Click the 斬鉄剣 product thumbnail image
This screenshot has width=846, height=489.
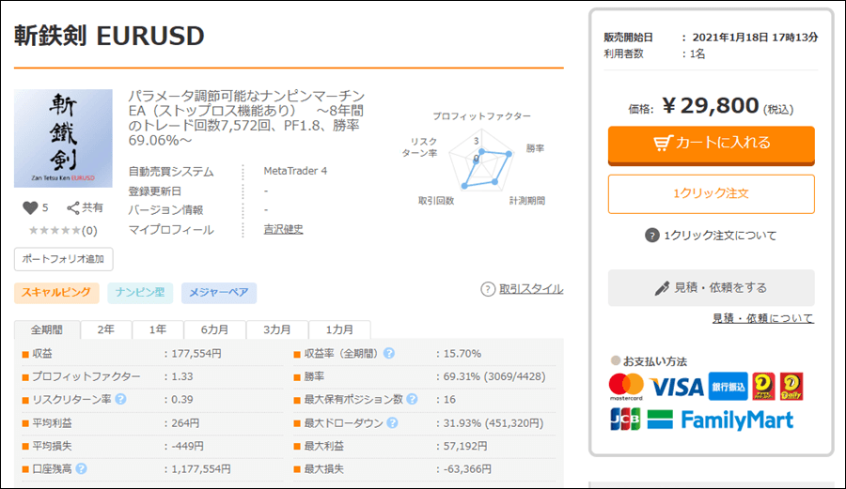[64, 138]
